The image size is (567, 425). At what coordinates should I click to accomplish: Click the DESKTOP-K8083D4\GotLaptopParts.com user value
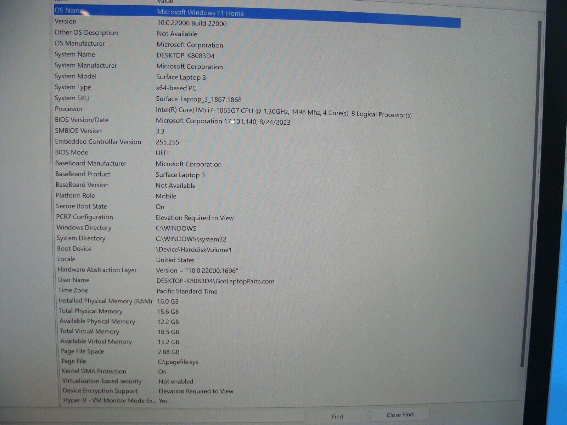(x=215, y=281)
